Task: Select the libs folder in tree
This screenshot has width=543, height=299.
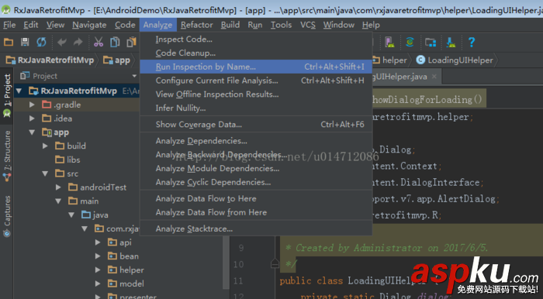Action: (x=68, y=160)
